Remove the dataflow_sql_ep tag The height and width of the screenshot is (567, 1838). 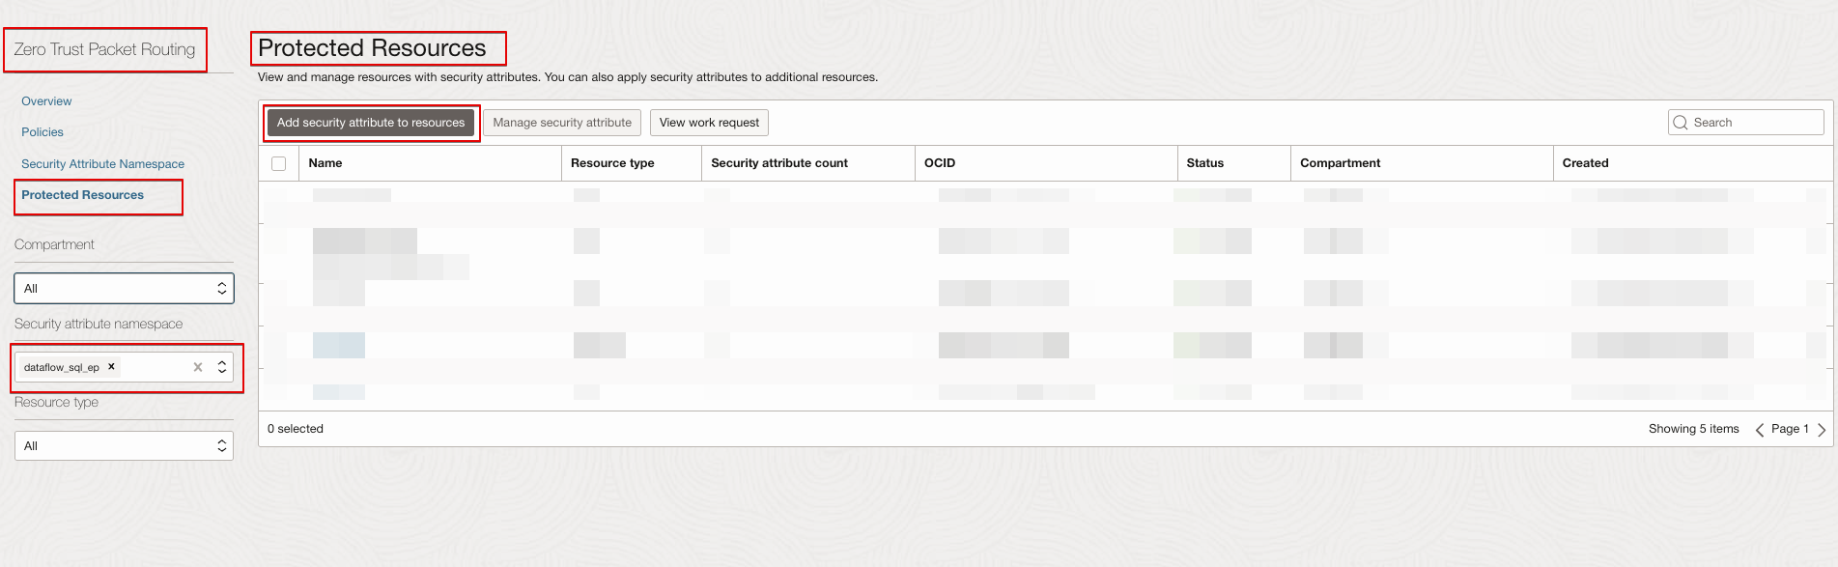112,367
